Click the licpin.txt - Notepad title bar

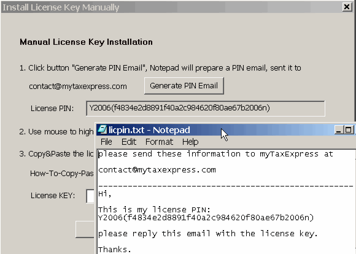tap(226, 130)
